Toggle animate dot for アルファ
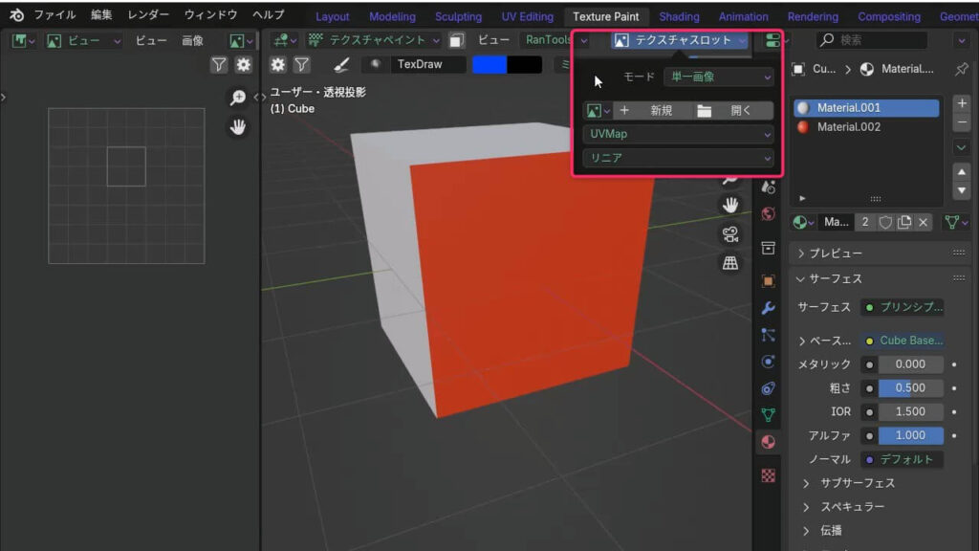Viewport: 979px width, 551px height. tap(954, 435)
